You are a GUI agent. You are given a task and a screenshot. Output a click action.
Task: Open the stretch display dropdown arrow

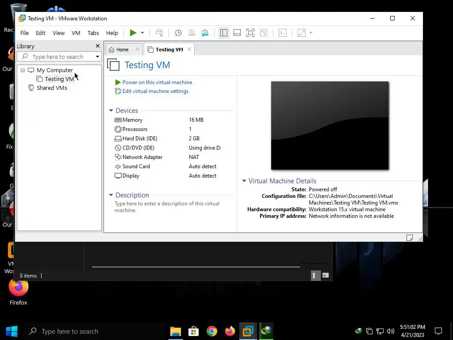tap(311, 33)
